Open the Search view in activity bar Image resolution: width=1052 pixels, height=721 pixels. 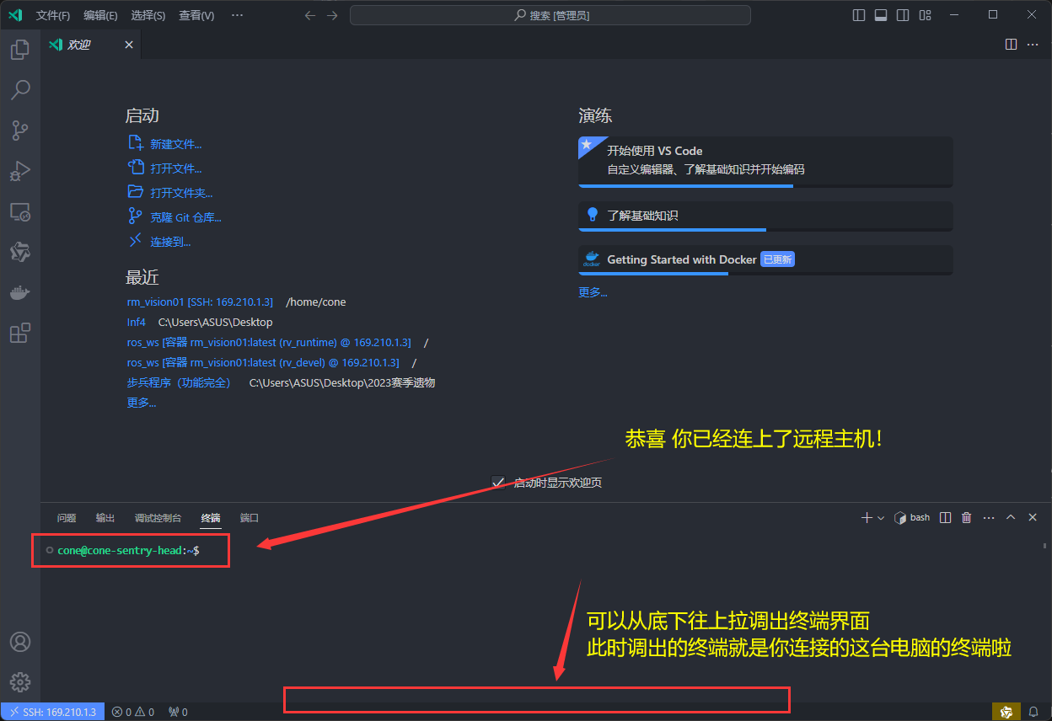(x=20, y=89)
